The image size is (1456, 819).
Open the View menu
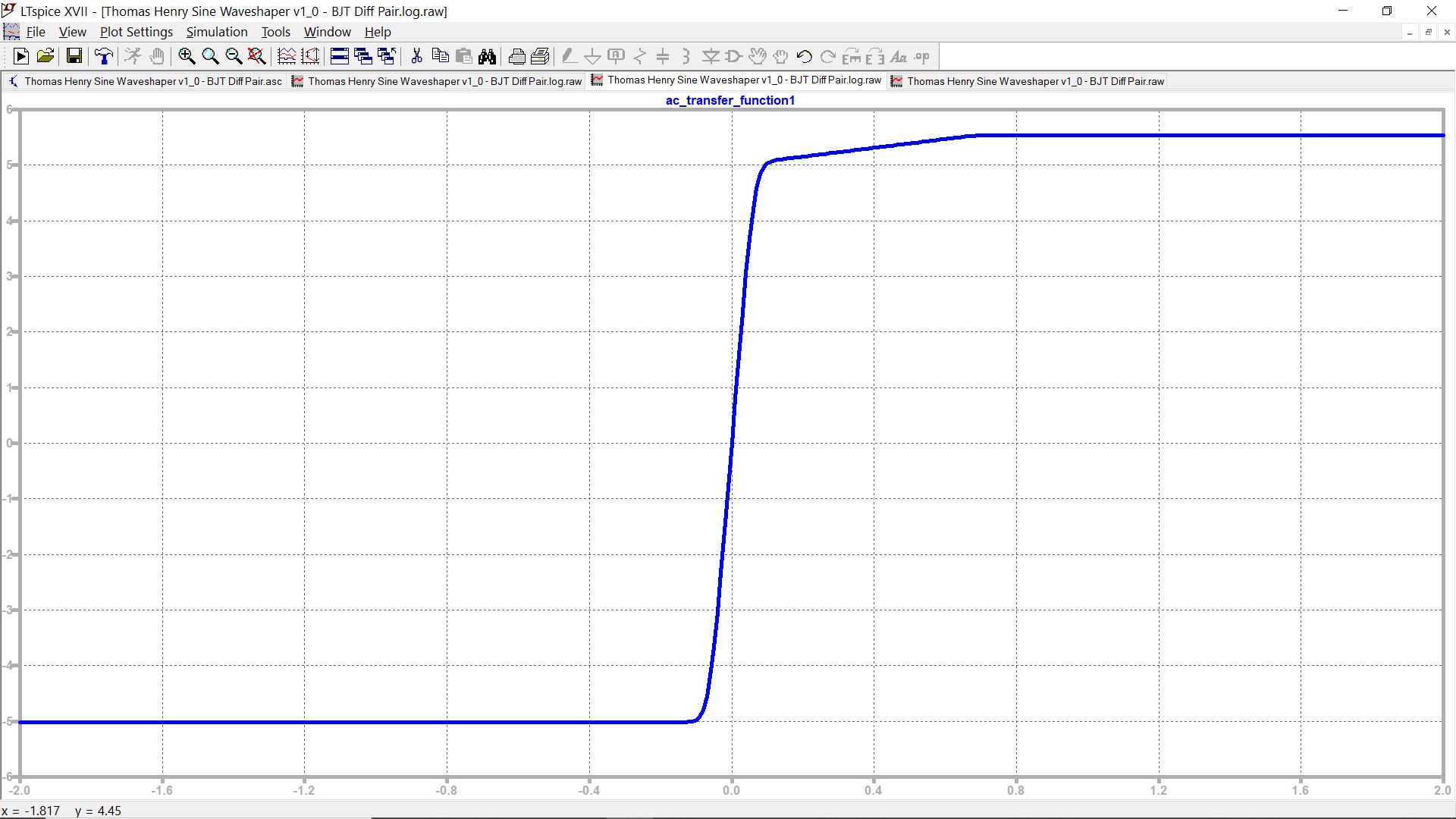[x=72, y=32]
